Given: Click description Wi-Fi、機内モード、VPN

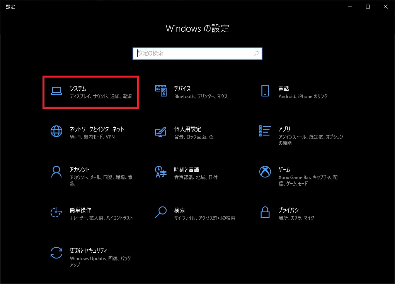Looking at the screenshot, I should coord(92,137).
